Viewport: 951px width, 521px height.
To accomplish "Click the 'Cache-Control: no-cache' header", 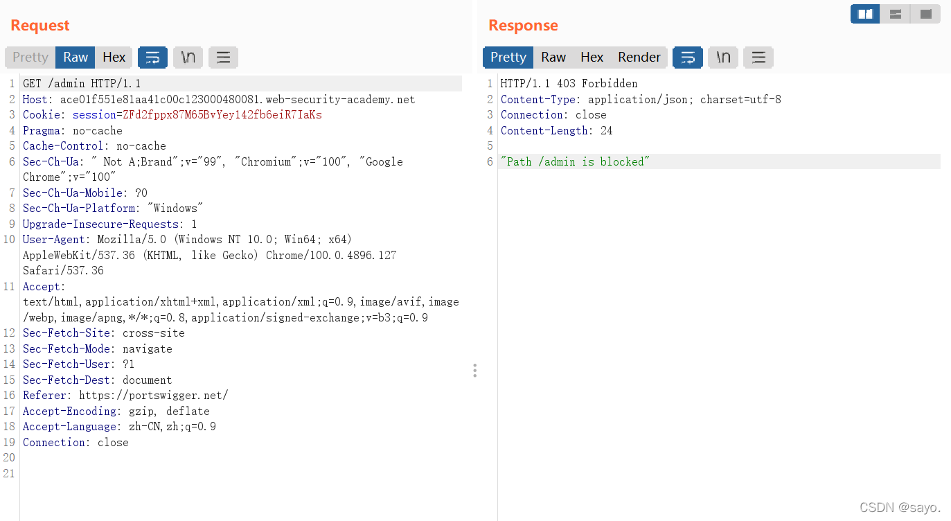I will point(94,146).
